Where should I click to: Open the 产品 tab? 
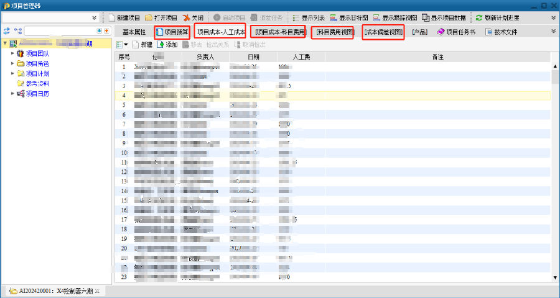[x=419, y=32]
